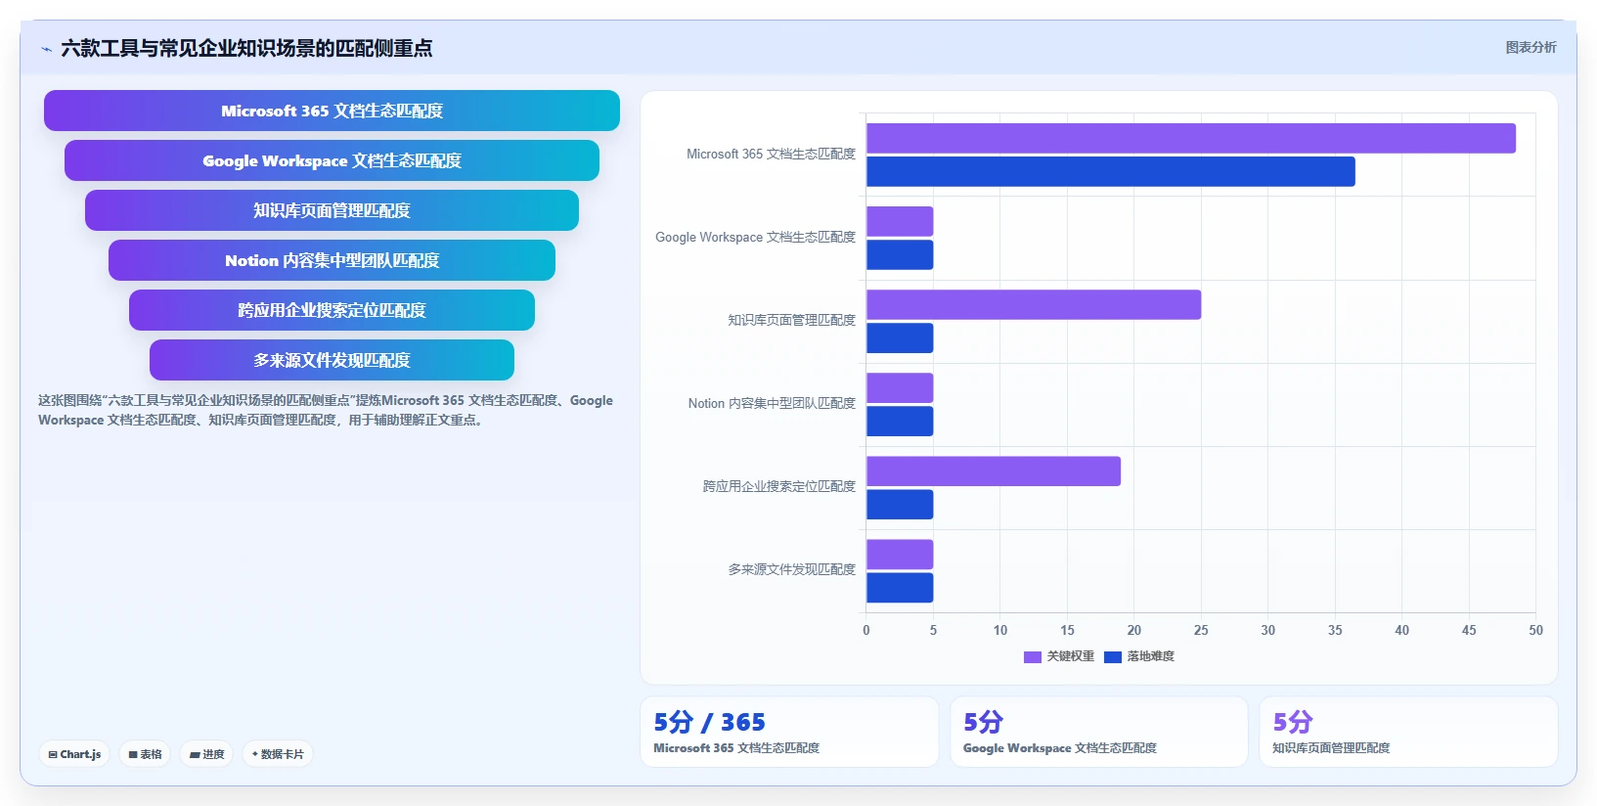
Task: Click the 多来源文件发现匹配度 axis label
Action: pyautogui.click(x=791, y=569)
